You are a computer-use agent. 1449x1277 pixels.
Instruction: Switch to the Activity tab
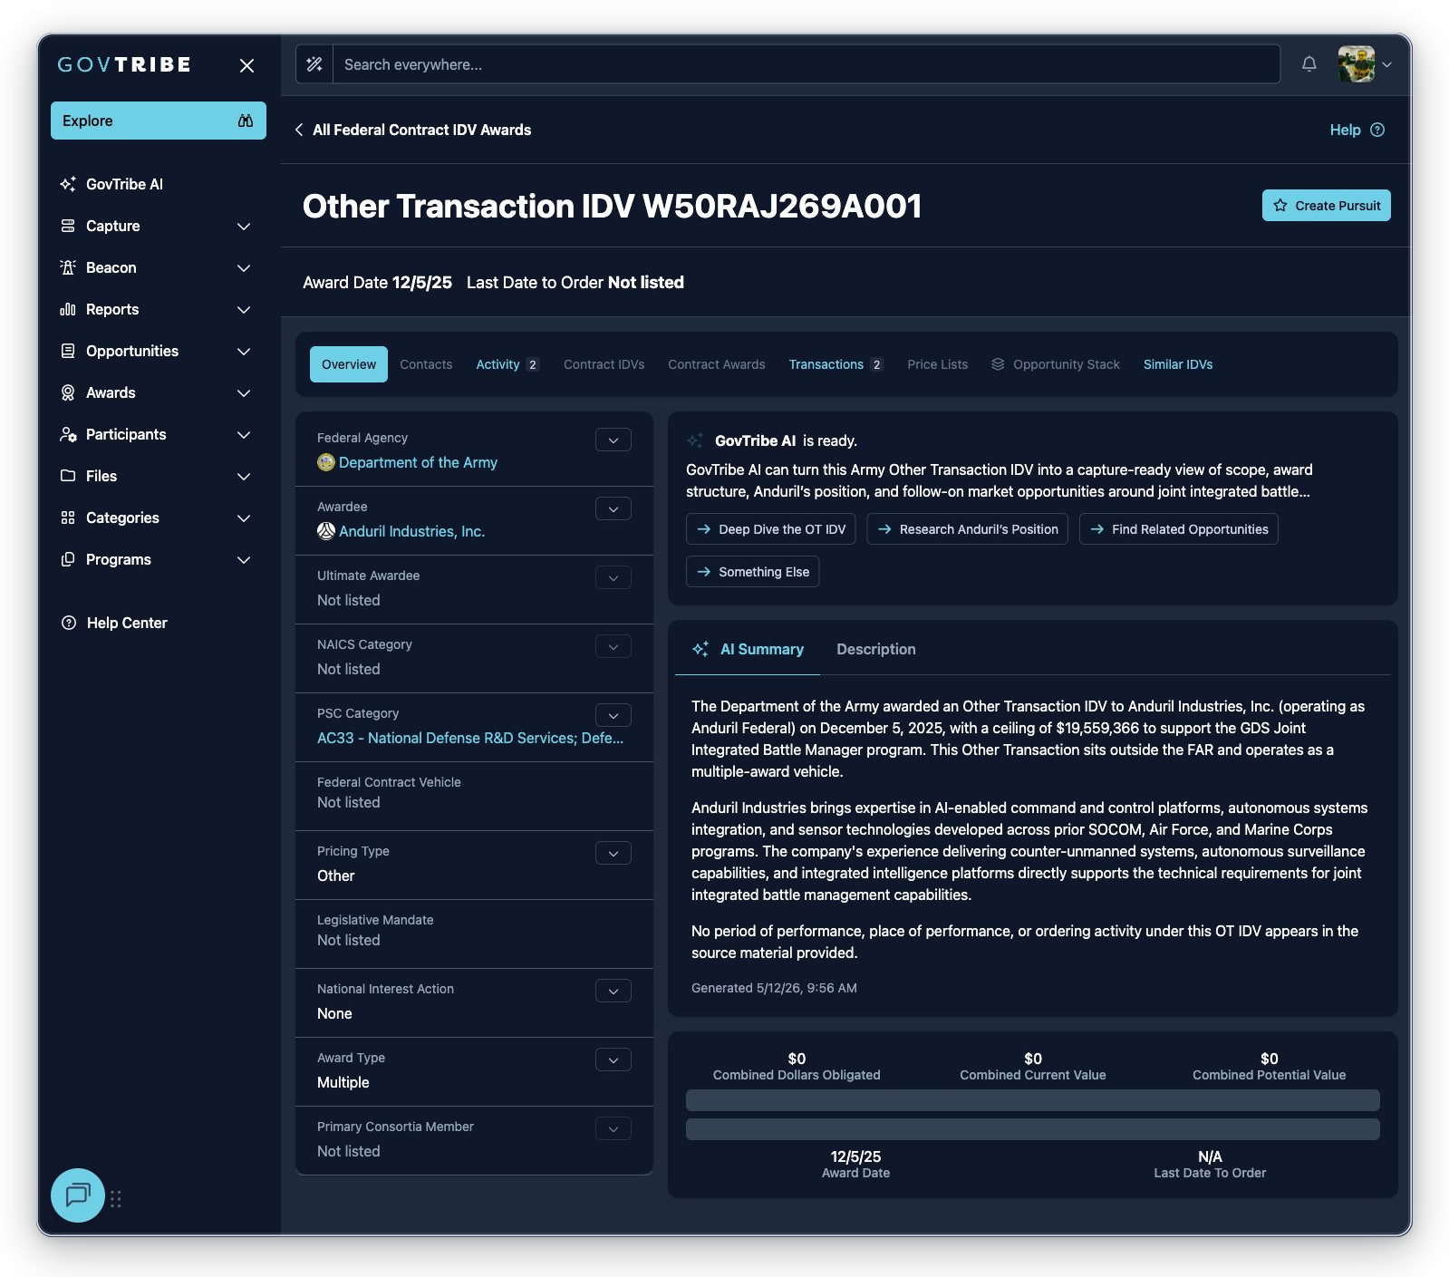(x=507, y=364)
